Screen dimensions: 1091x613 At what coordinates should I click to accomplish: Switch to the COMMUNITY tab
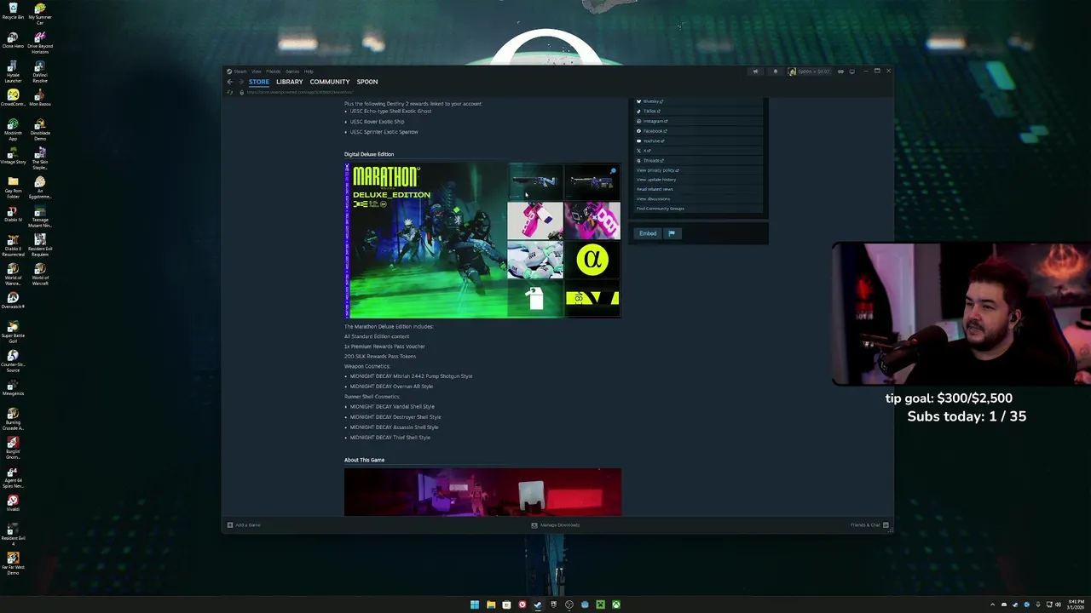pyautogui.click(x=330, y=82)
